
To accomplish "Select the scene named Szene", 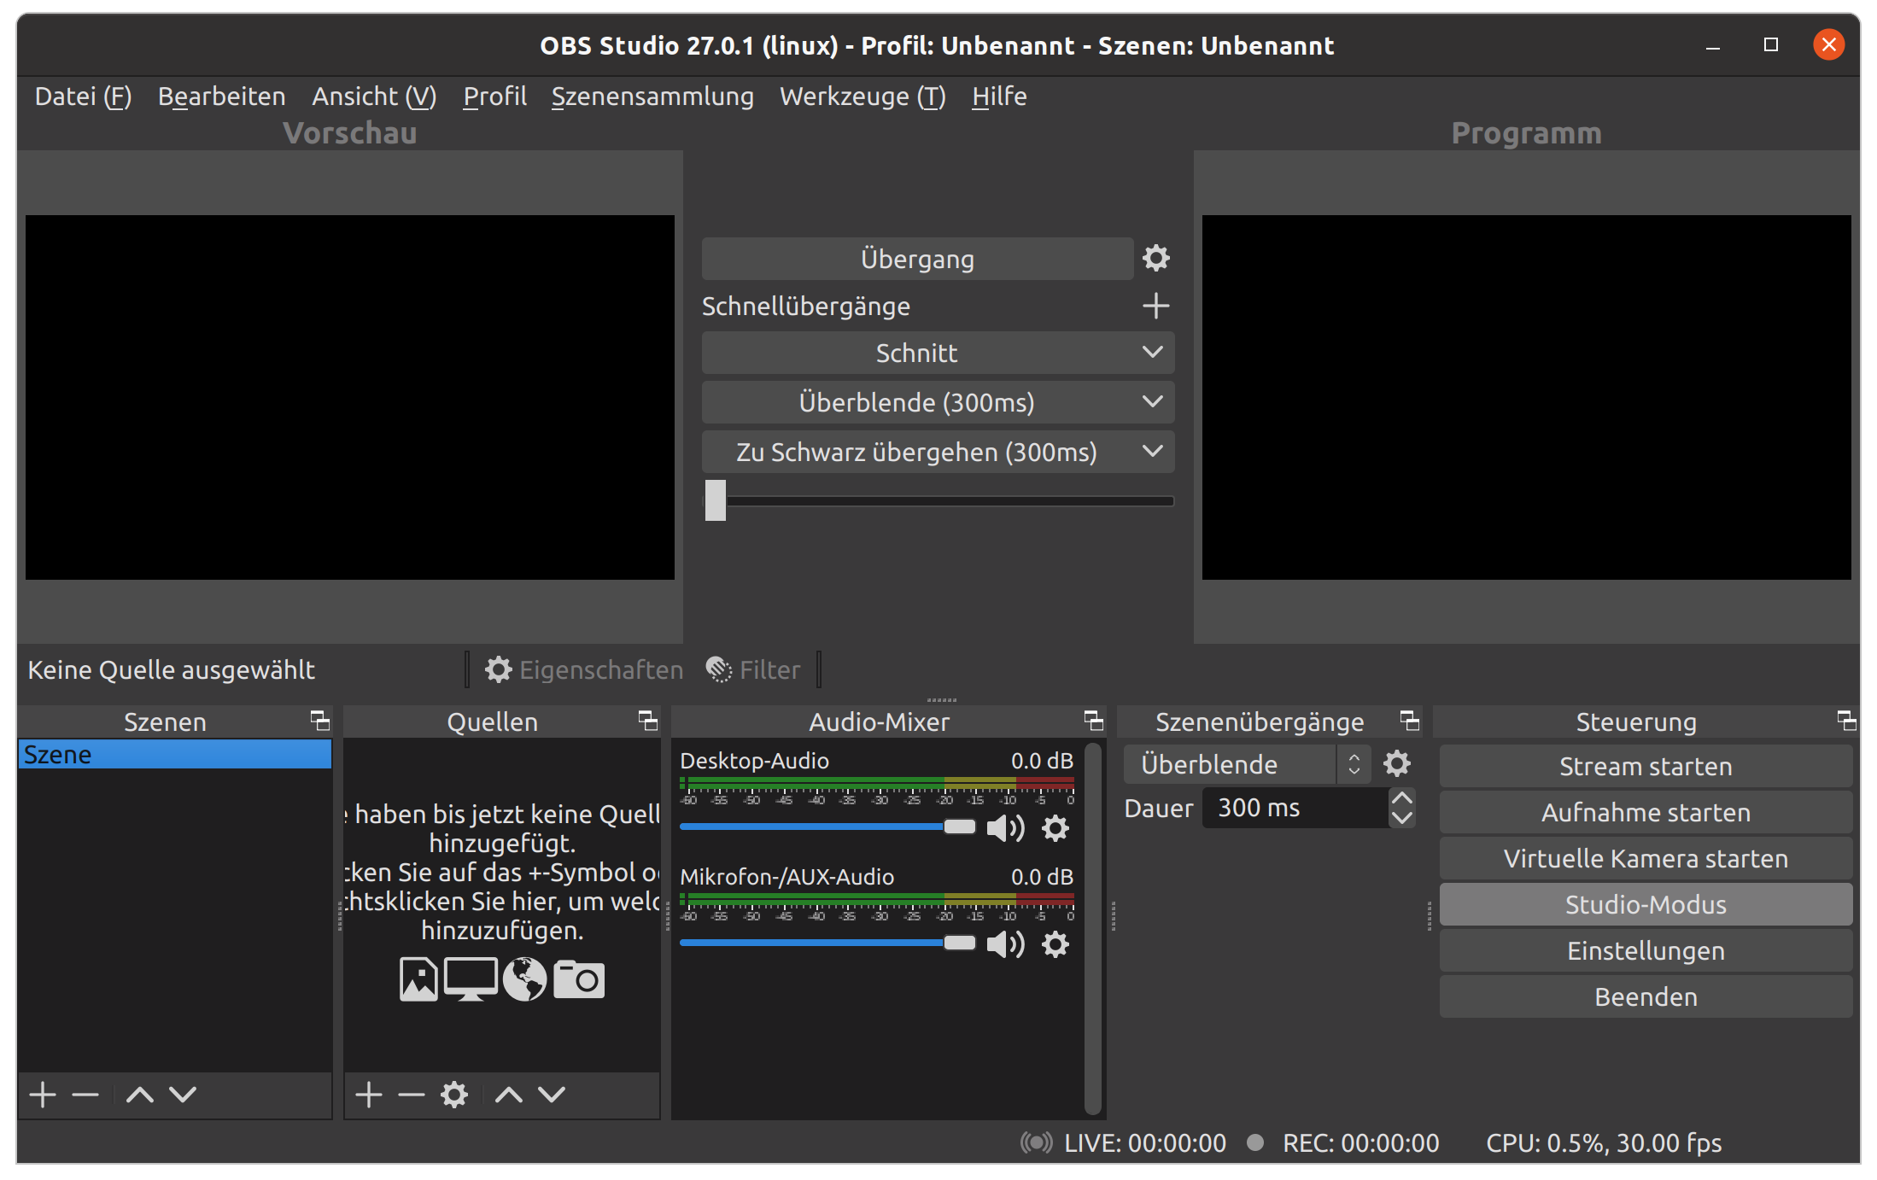I will pos(58,754).
